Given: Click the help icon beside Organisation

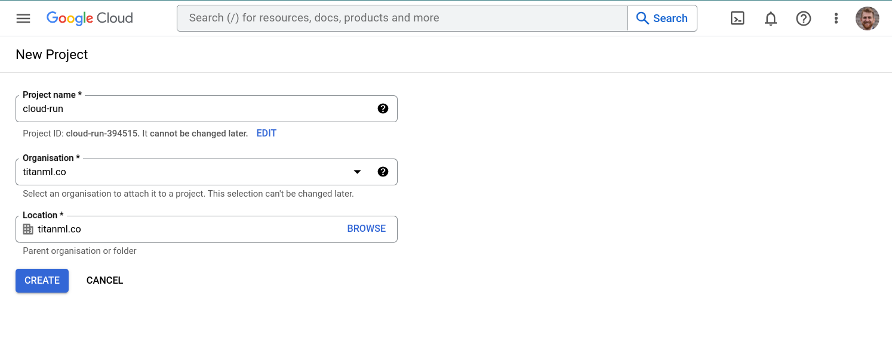Looking at the screenshot, I should click(x=383, y=172).
